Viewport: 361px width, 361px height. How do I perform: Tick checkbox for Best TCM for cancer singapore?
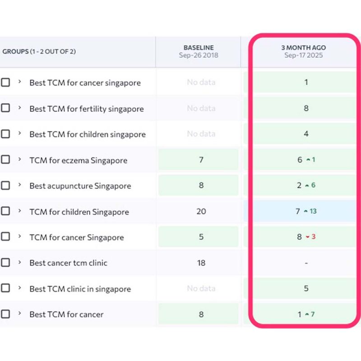(5, 83)
